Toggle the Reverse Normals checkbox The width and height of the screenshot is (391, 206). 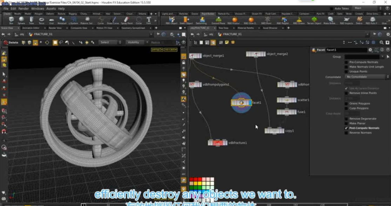click(346, 133)
